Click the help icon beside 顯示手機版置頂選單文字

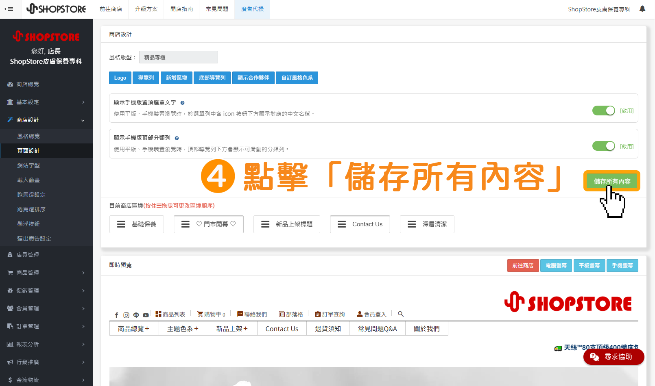[182, 103]
